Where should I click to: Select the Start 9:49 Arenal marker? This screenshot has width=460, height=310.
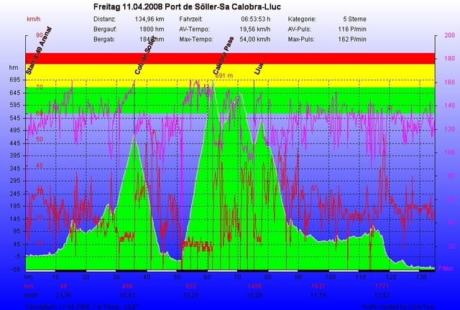coord(39,51)
